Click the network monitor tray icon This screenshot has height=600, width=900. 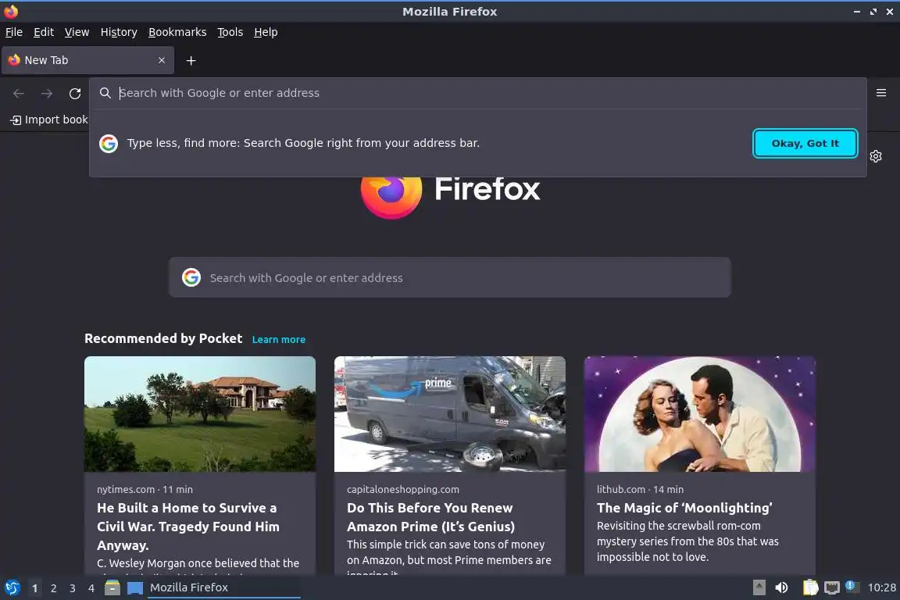coord(831,587)
